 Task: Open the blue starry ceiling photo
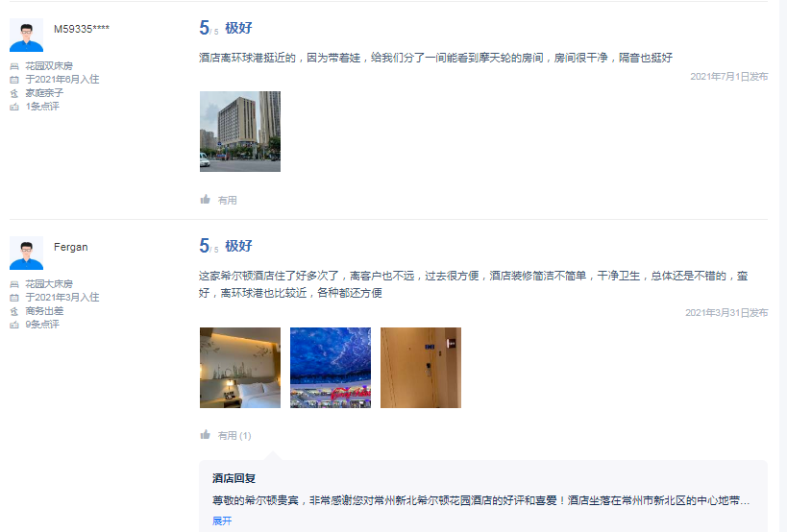(x=331, y=368)
